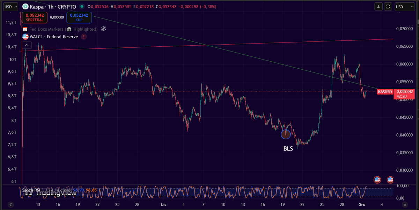Viewport: 419px width, 210px height.
Task: Click the KUP buy price button
Action: [x=79, y=18]
